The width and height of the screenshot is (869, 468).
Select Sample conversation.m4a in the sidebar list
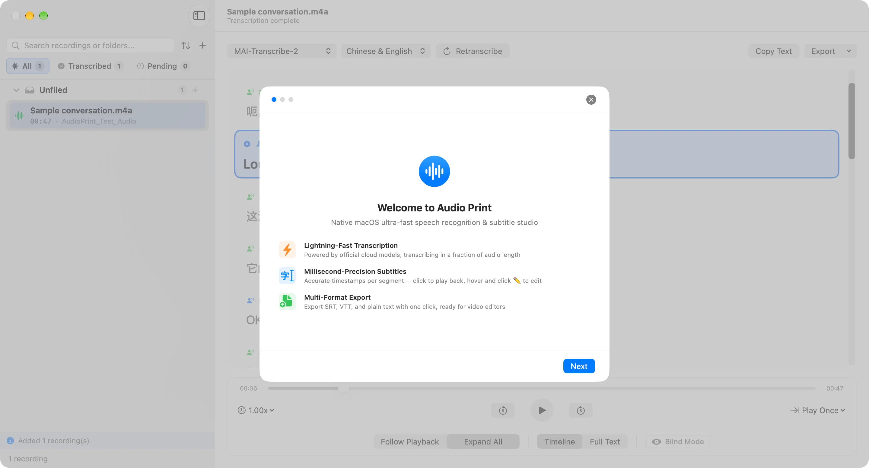pos(107,116)
